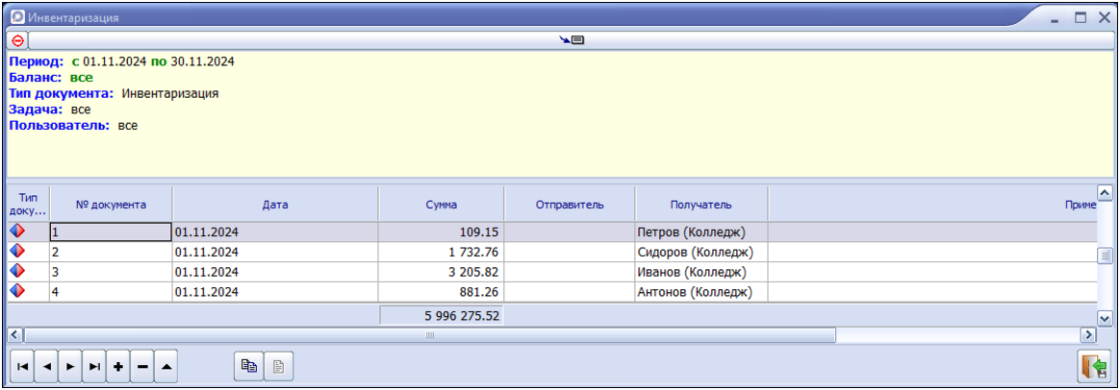Click the red circle filter icon

point(17,40)
